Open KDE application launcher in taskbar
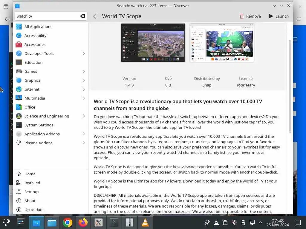 (6, 222)
